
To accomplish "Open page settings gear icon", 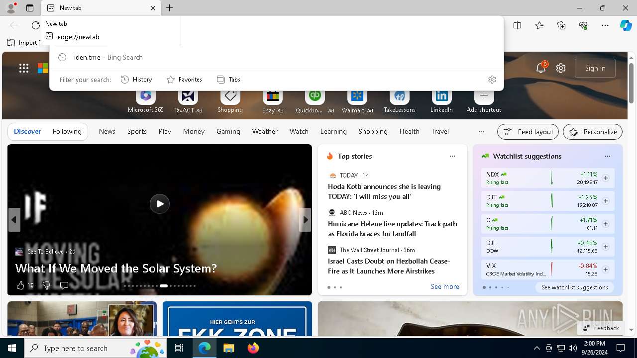I will coord(561,68).
